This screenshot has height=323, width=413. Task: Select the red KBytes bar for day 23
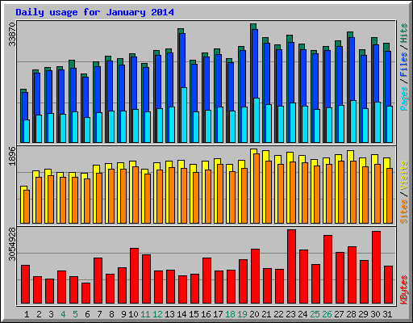[x=291, y=266]
